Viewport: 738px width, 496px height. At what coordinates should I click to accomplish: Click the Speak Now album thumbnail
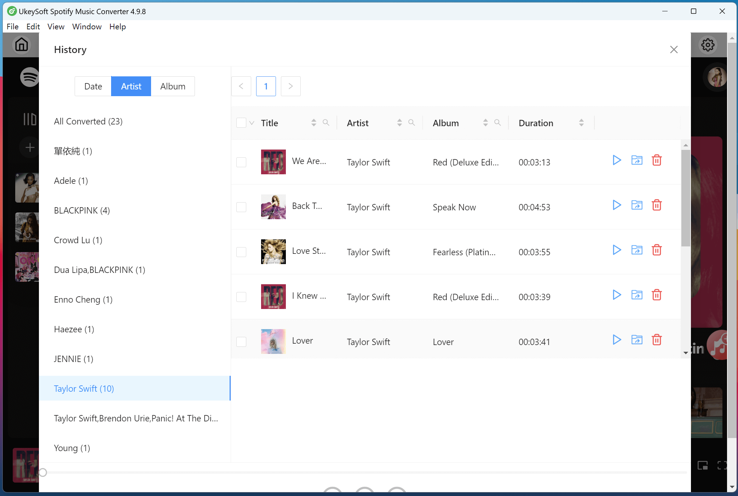[x=273, y=207]
